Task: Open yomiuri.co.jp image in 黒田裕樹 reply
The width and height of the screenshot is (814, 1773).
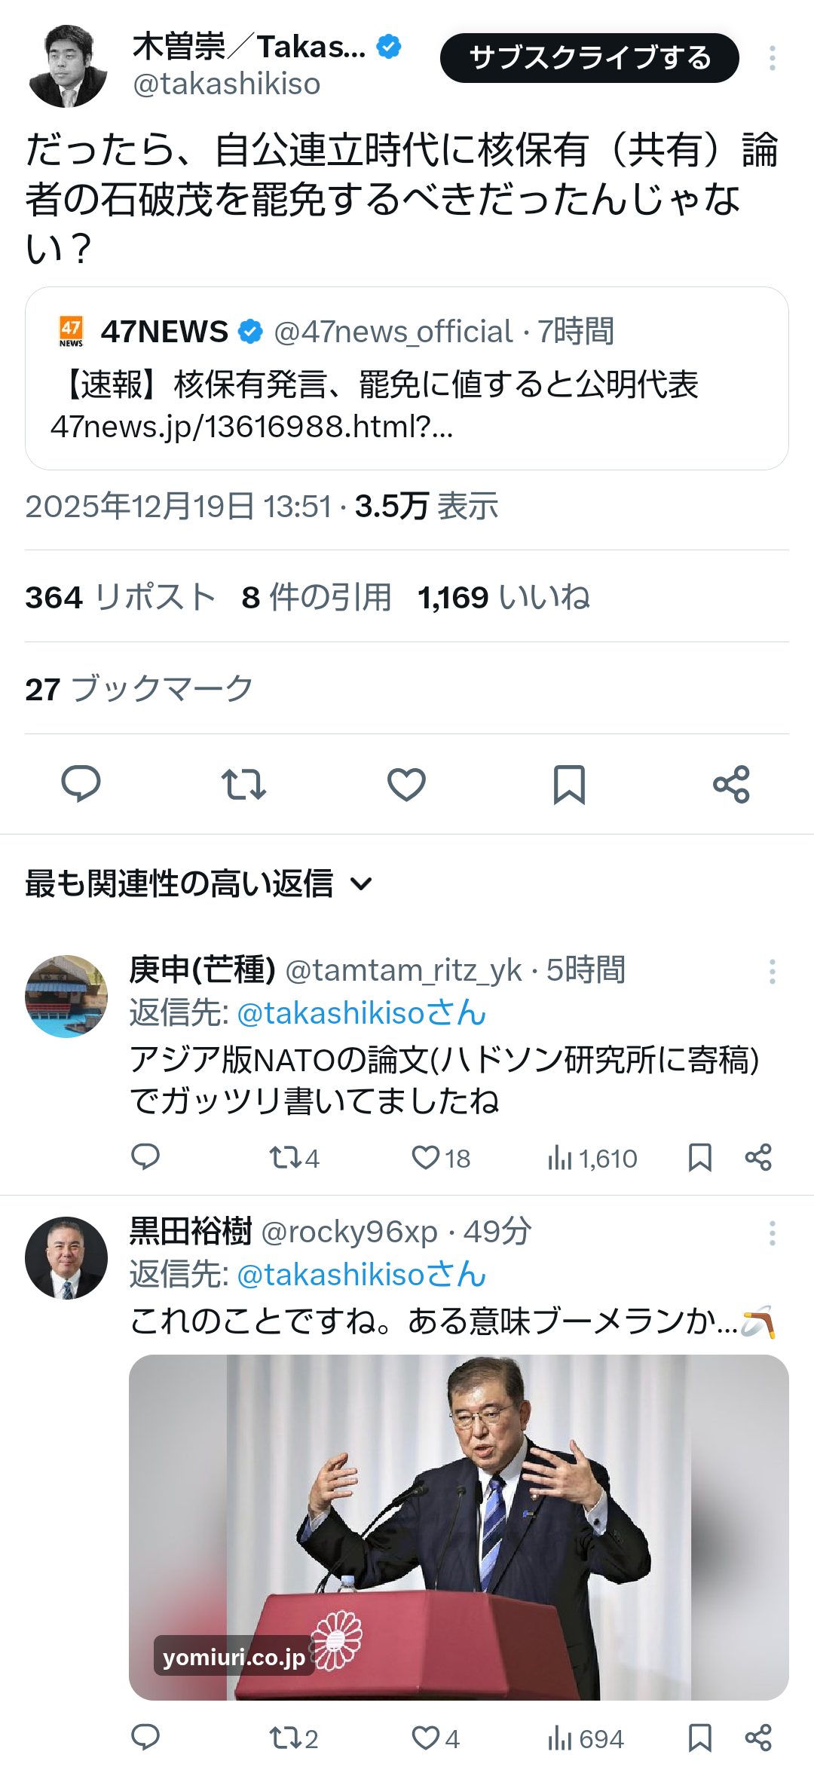Action: (458, 1526)
